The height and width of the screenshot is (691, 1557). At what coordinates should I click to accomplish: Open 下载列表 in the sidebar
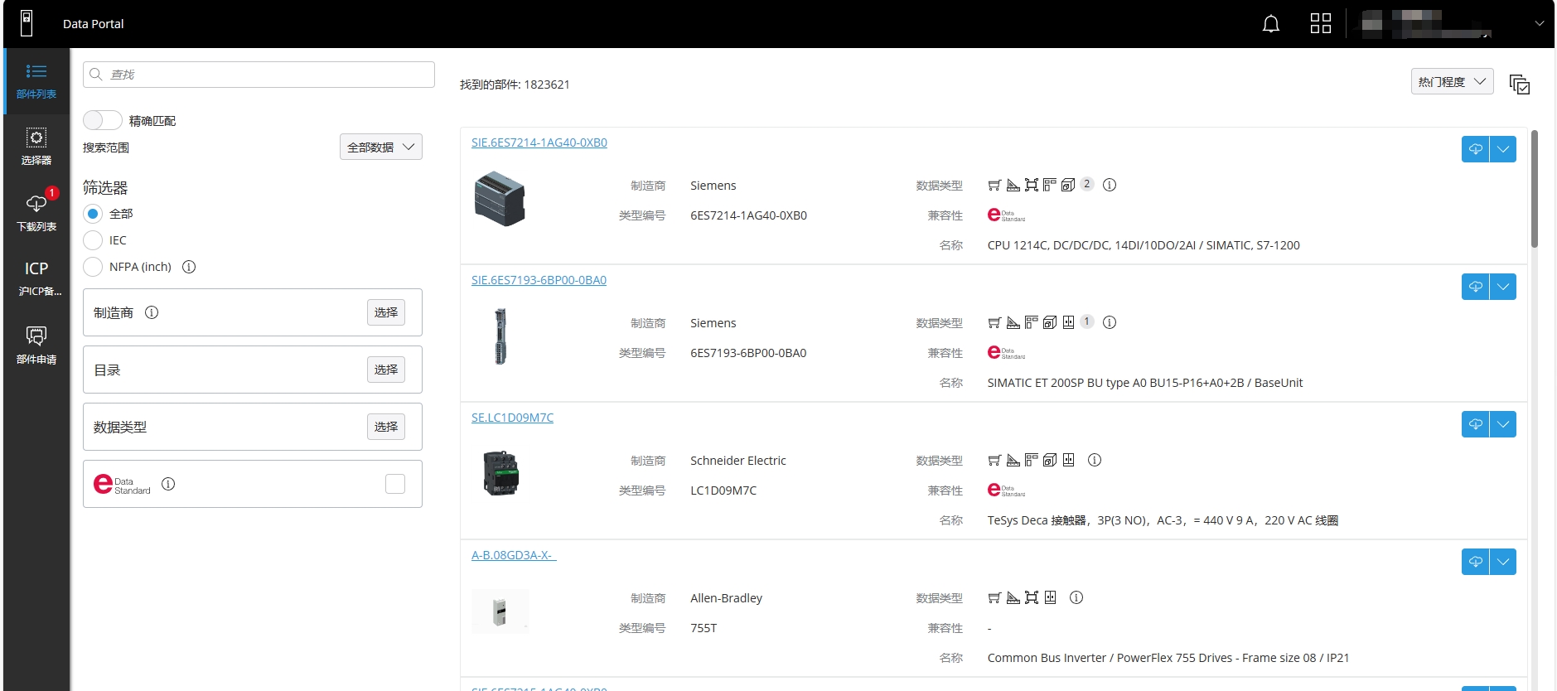click(36, 213)
